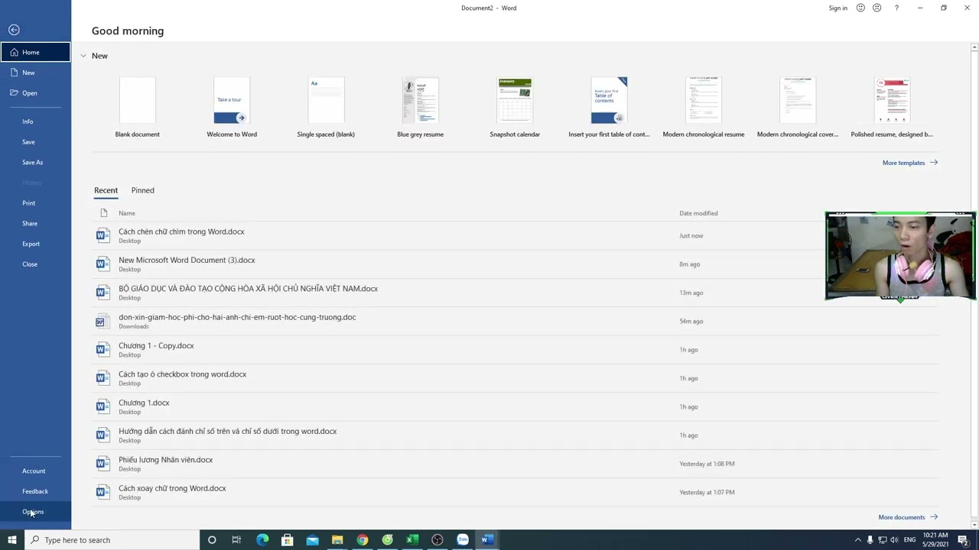
Task: Open don-xin-giam-hoc-phi .doc file
Action: (516, 321)
